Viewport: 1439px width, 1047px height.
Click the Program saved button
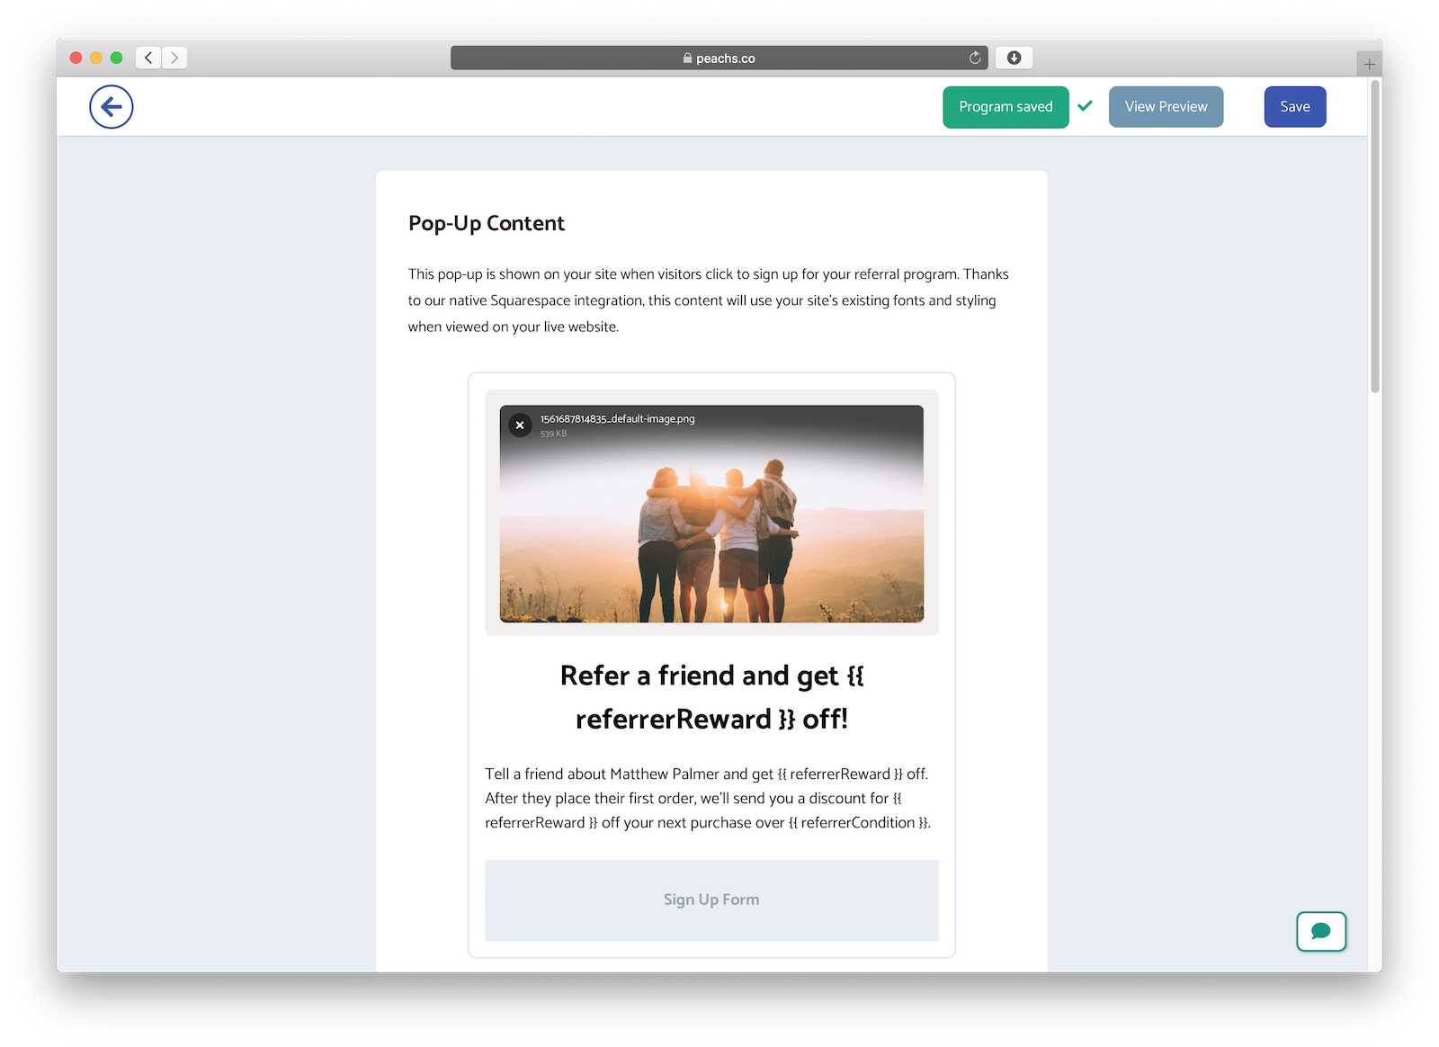click(x=1006, y=107)
